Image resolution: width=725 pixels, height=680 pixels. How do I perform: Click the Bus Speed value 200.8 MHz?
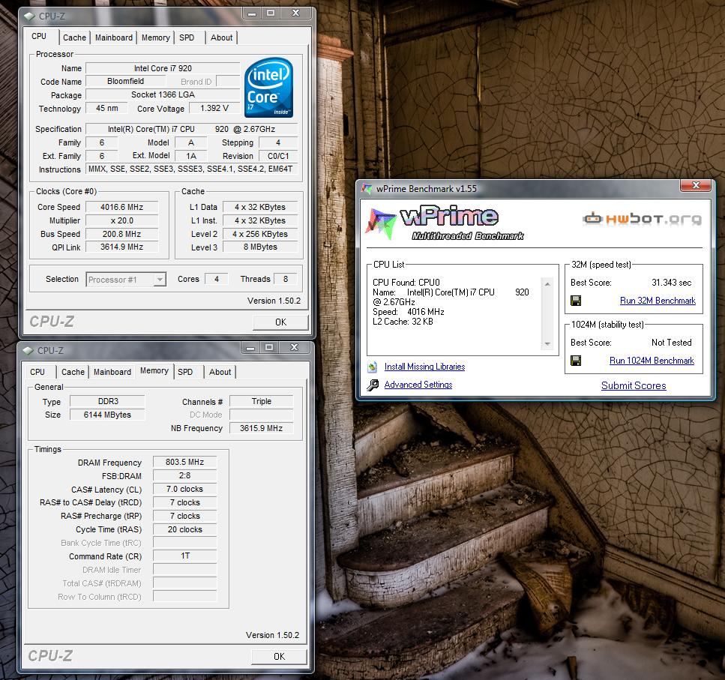[122, 234]
